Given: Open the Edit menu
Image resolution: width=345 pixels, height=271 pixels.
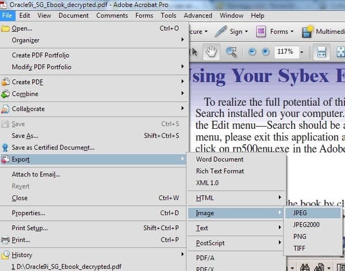Looking at the screenshot, I should [x=24, y=16].
